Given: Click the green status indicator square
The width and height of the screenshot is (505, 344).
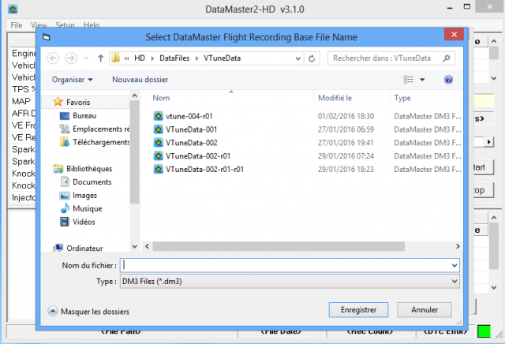Looking at the screenshot, I should click(x=484, y=331).
